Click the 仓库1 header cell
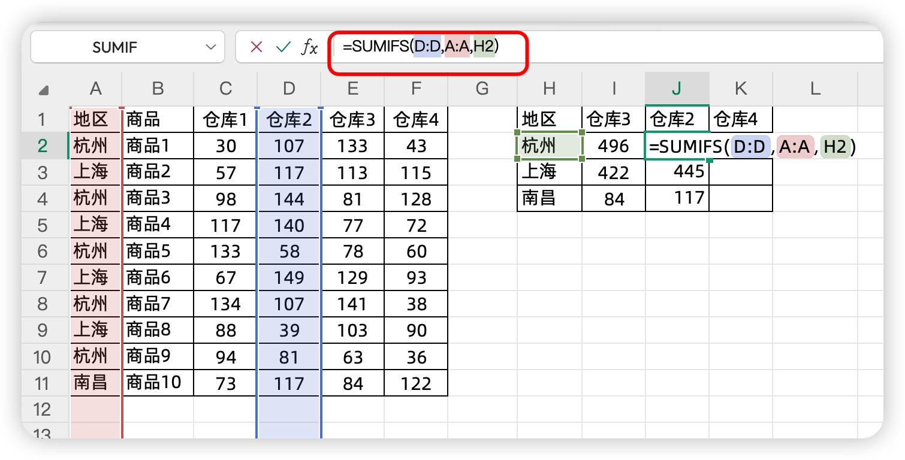 [x=225, y=120]
